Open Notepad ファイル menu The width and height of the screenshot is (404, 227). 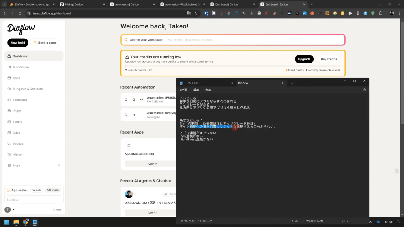point(183,90)
